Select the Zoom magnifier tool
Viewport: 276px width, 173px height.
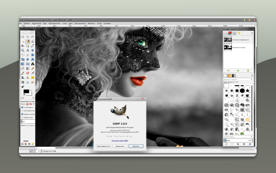coord(23,50)
